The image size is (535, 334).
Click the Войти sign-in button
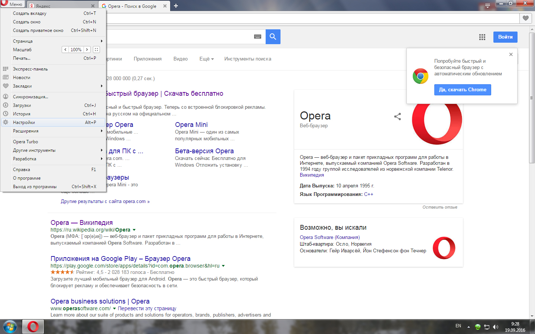pos(505,37)
